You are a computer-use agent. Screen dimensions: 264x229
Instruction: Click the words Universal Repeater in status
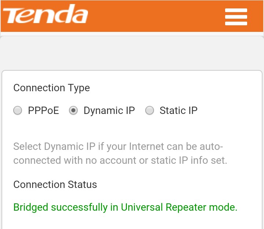(164, 207)
